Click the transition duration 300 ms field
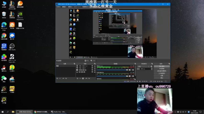 [x=145, y=69]
